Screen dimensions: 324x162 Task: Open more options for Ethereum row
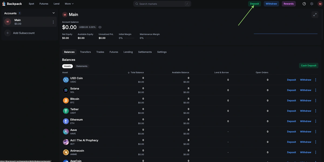tap(316, 121)
